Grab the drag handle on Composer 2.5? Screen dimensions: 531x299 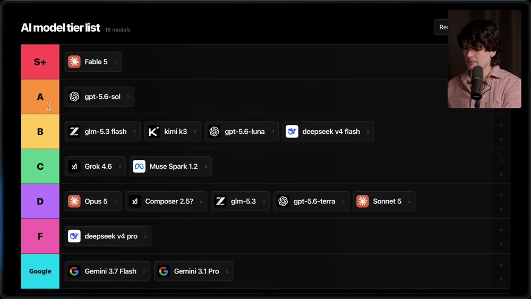point(201,201)
